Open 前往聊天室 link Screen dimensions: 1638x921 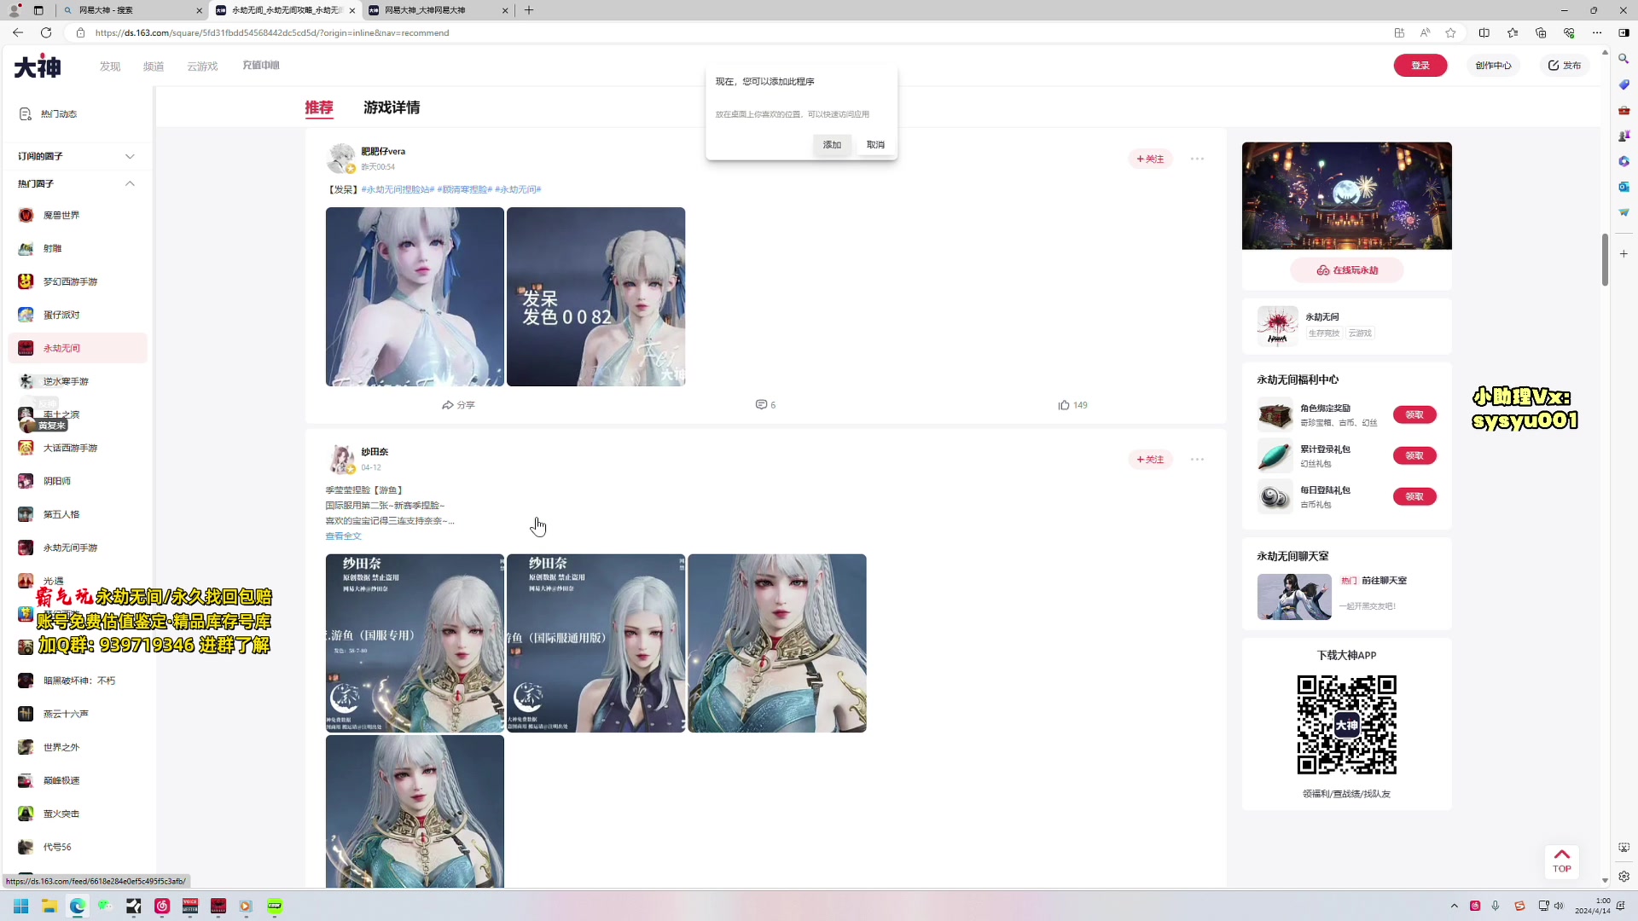1384,580
